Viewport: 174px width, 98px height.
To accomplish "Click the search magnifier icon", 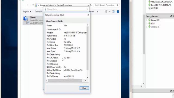I will (x=117, y=5).
